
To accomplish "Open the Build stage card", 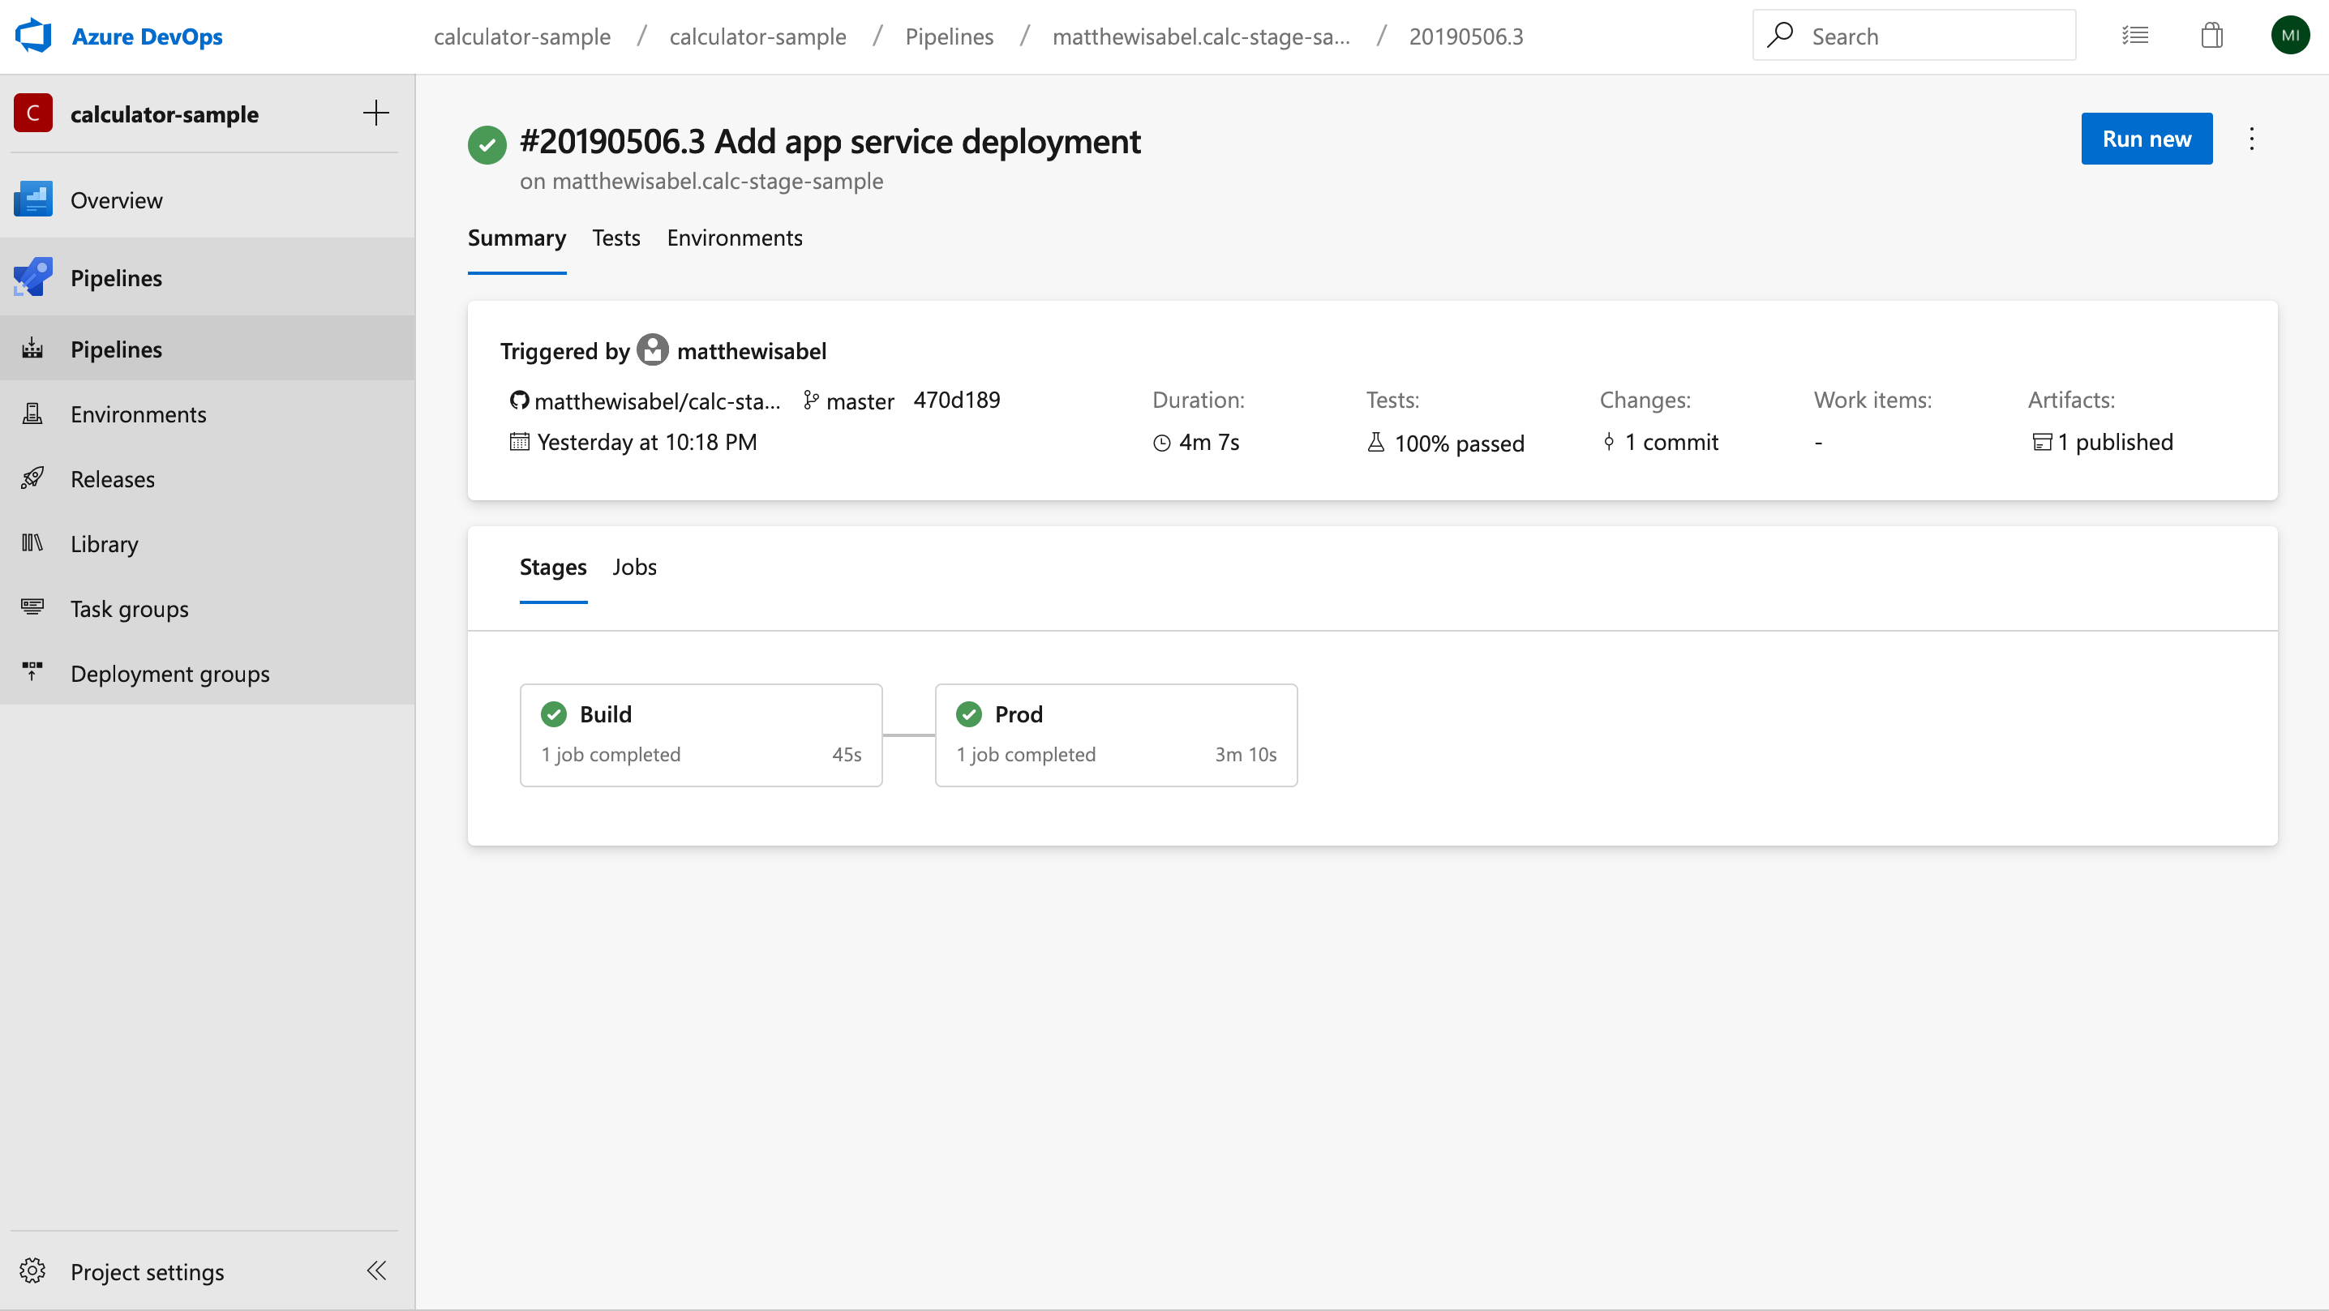I will pyautogui.click(x=701, y=735).
